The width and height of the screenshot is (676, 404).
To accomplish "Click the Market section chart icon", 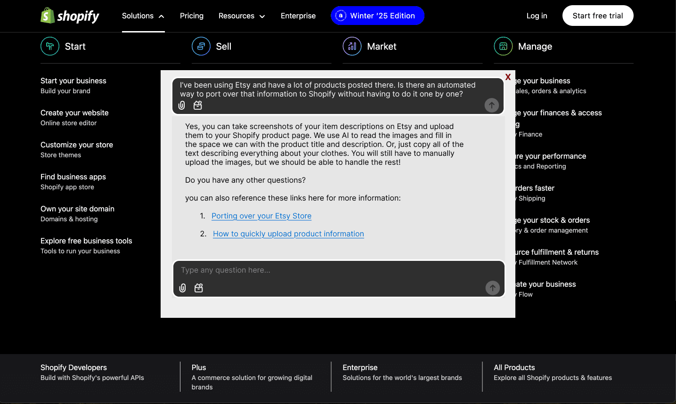I will 352,46.
